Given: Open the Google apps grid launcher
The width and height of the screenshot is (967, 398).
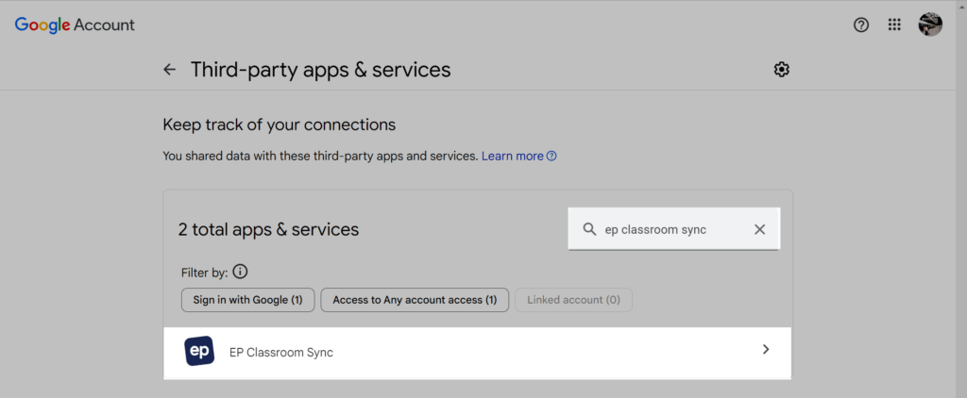Looking at the screenshot, I should 894,25.
